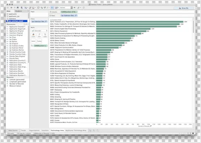Viewport: 201px width, 143px height.
Task: Click the Save icon in toolbar
Action: coord(17,7)
